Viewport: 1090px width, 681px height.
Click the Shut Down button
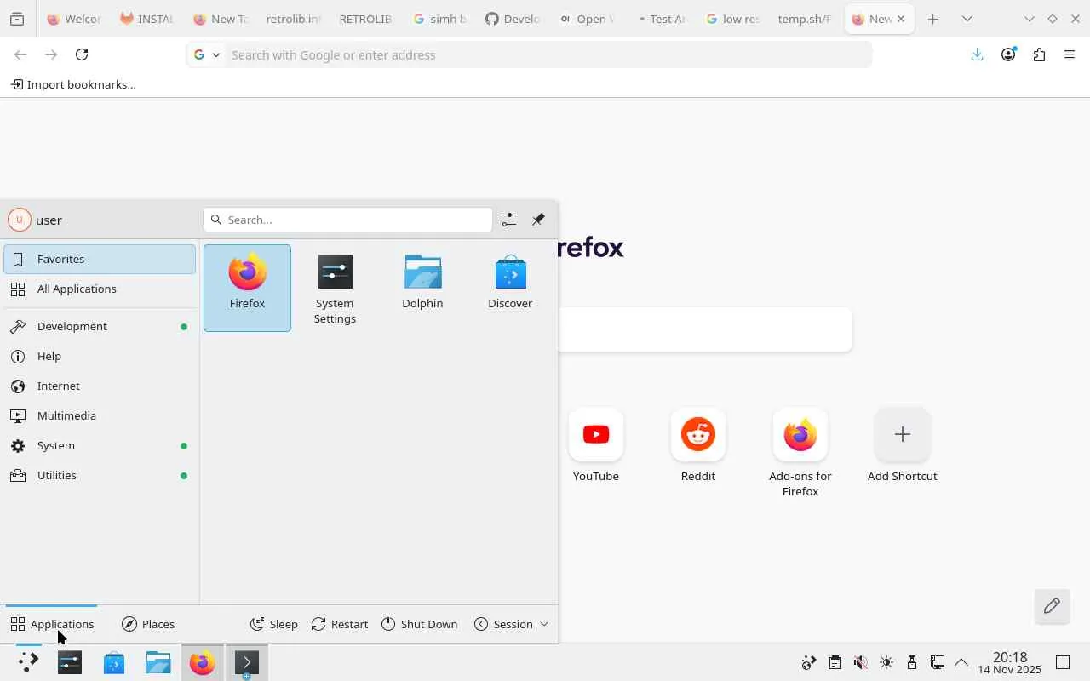[419, 624]
